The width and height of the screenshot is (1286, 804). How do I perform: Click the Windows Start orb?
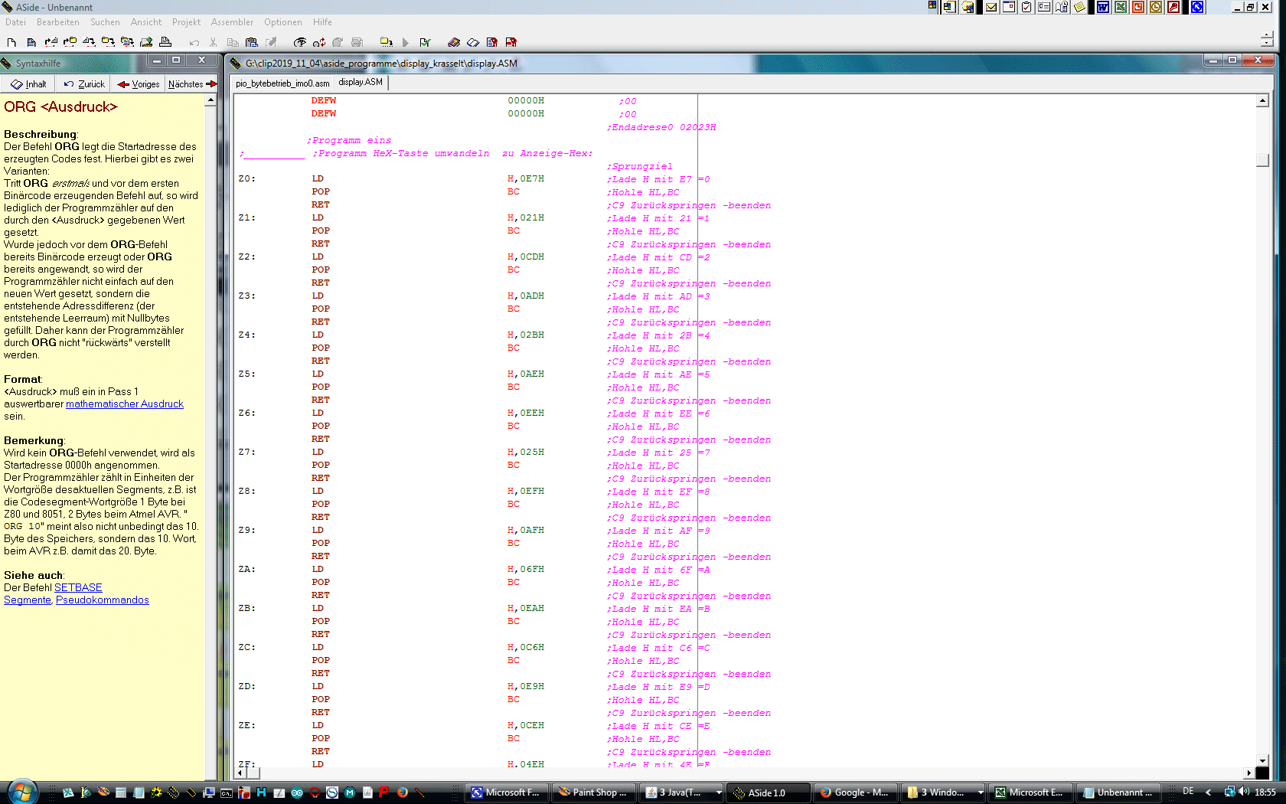click(x=21, y=792)
